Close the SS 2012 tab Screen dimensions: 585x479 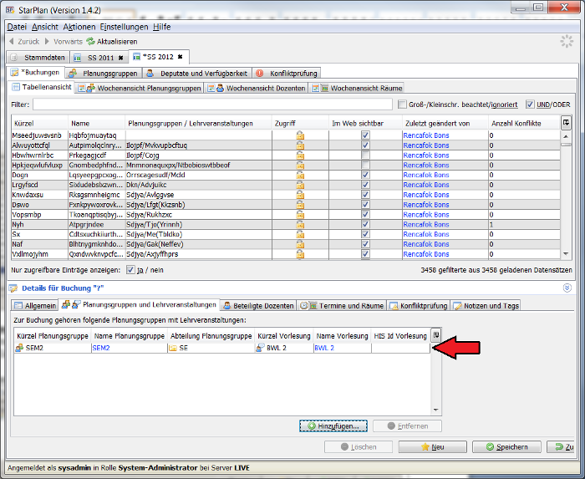[181, 57]
